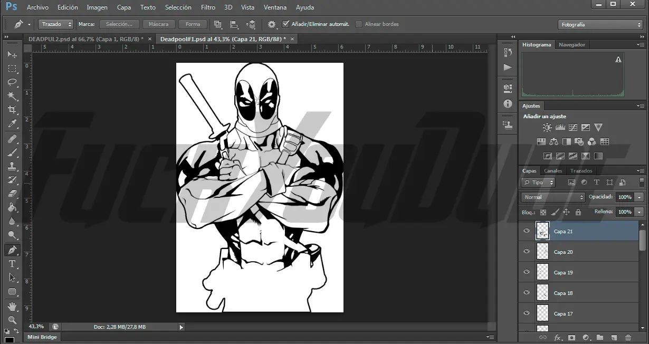
Task: Hide the Capa 20 layer
Action: point(526,252)
